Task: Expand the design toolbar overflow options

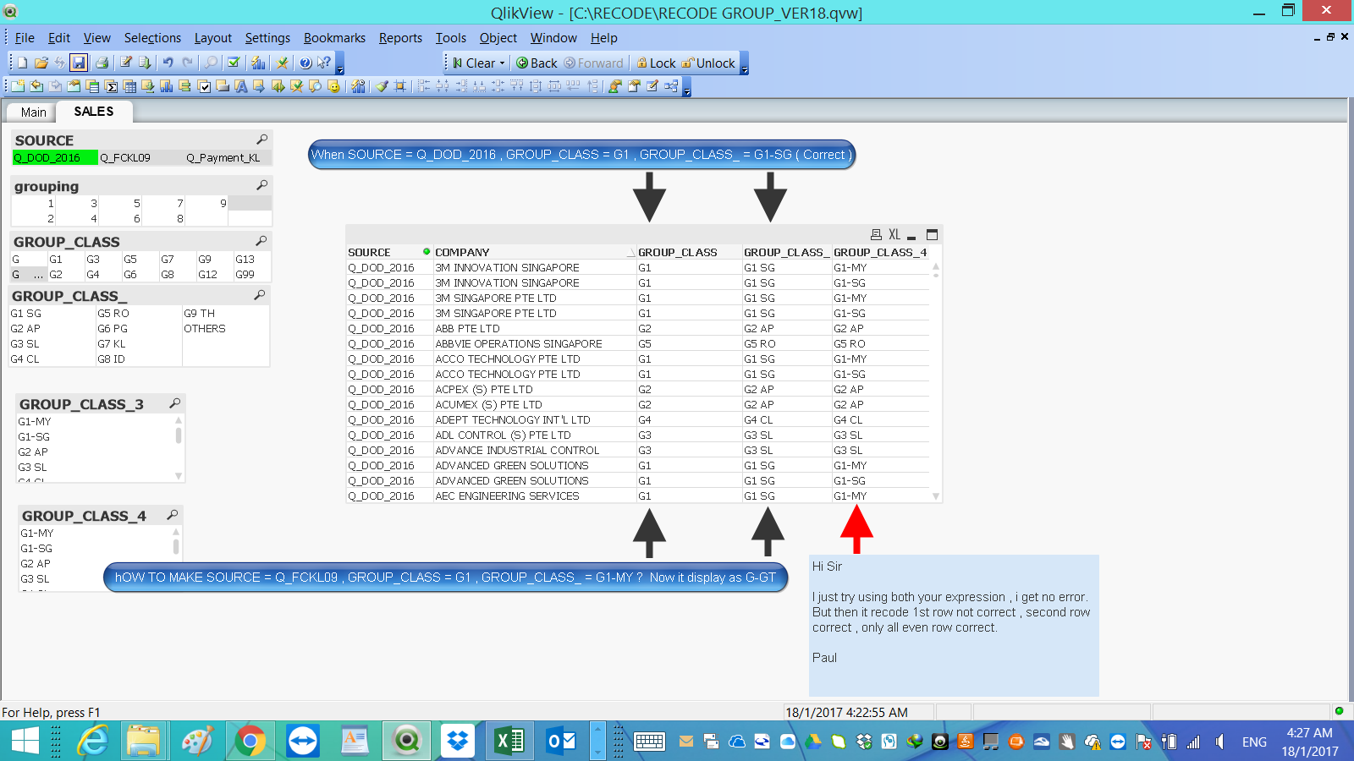Action: pos(687,87)
